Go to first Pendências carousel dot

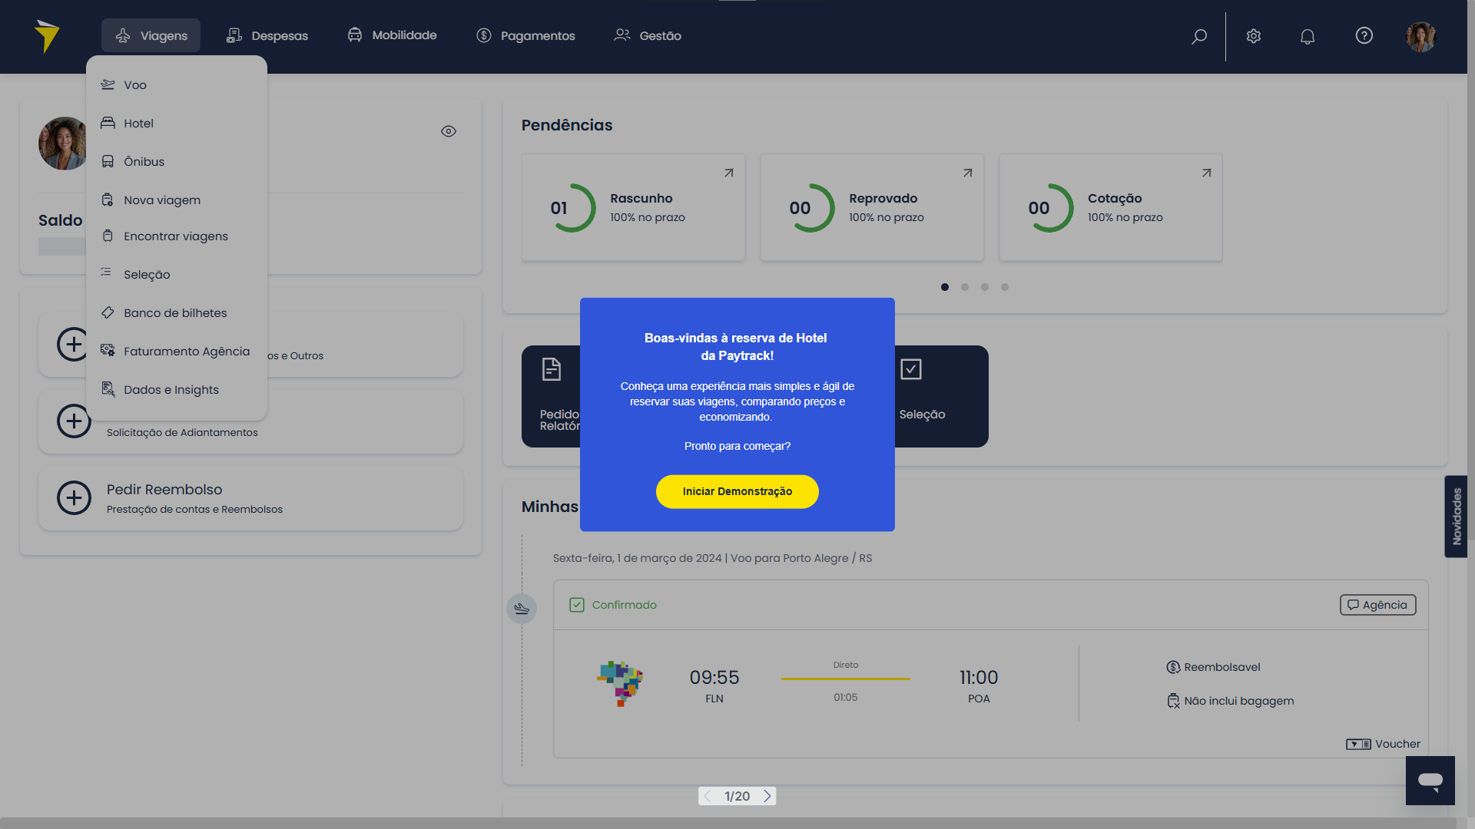[945, 287]
